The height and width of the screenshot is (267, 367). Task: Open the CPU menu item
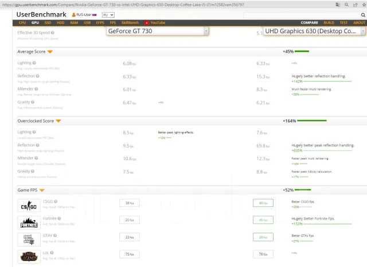(22, 23)
